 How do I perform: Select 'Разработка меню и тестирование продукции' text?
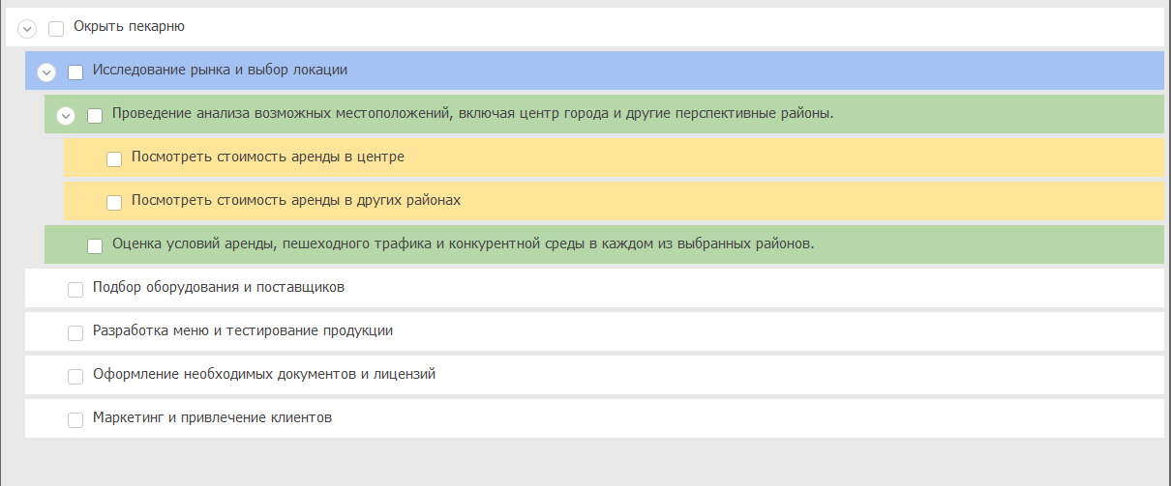(242, 330)
